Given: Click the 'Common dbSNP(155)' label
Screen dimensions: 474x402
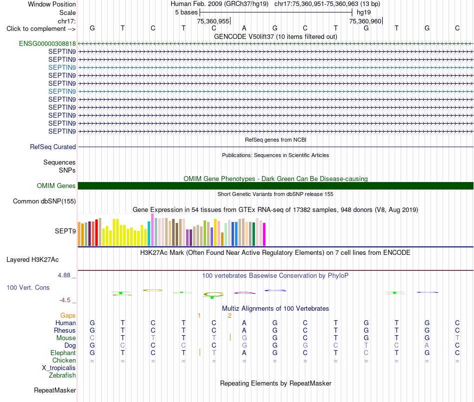Looking at the screenshot, I should point(44,201).
